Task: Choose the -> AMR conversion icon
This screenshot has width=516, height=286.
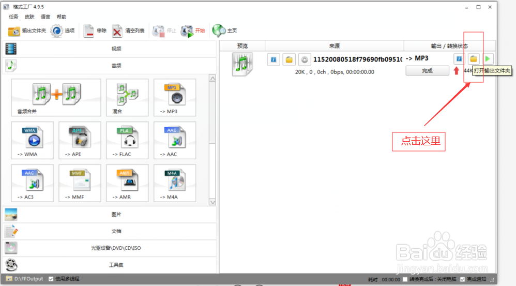Action: tap(127, 183)
